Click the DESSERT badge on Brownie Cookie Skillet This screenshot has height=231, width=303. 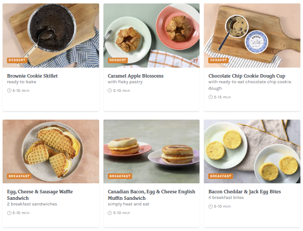pyautogui.click(x=17, y=60)
